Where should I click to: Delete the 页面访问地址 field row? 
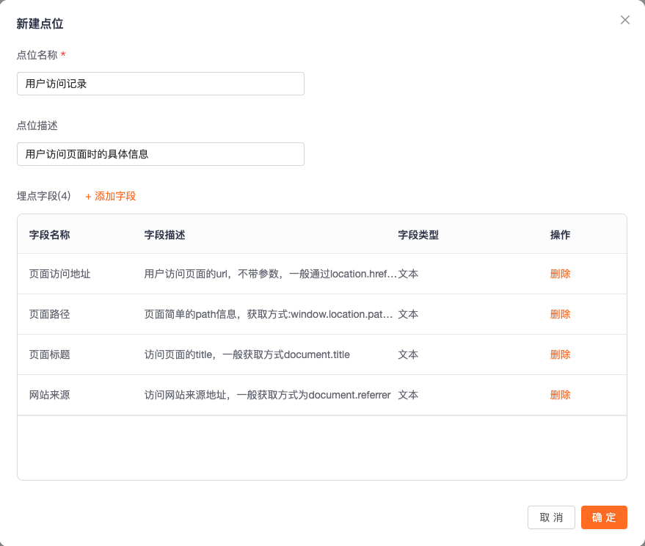coord(560,274)
